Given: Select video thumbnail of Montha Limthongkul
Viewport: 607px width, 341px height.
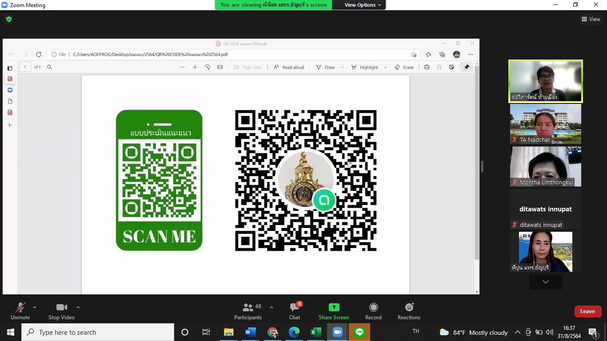Looking at the screenshot, I should point(545,167).
